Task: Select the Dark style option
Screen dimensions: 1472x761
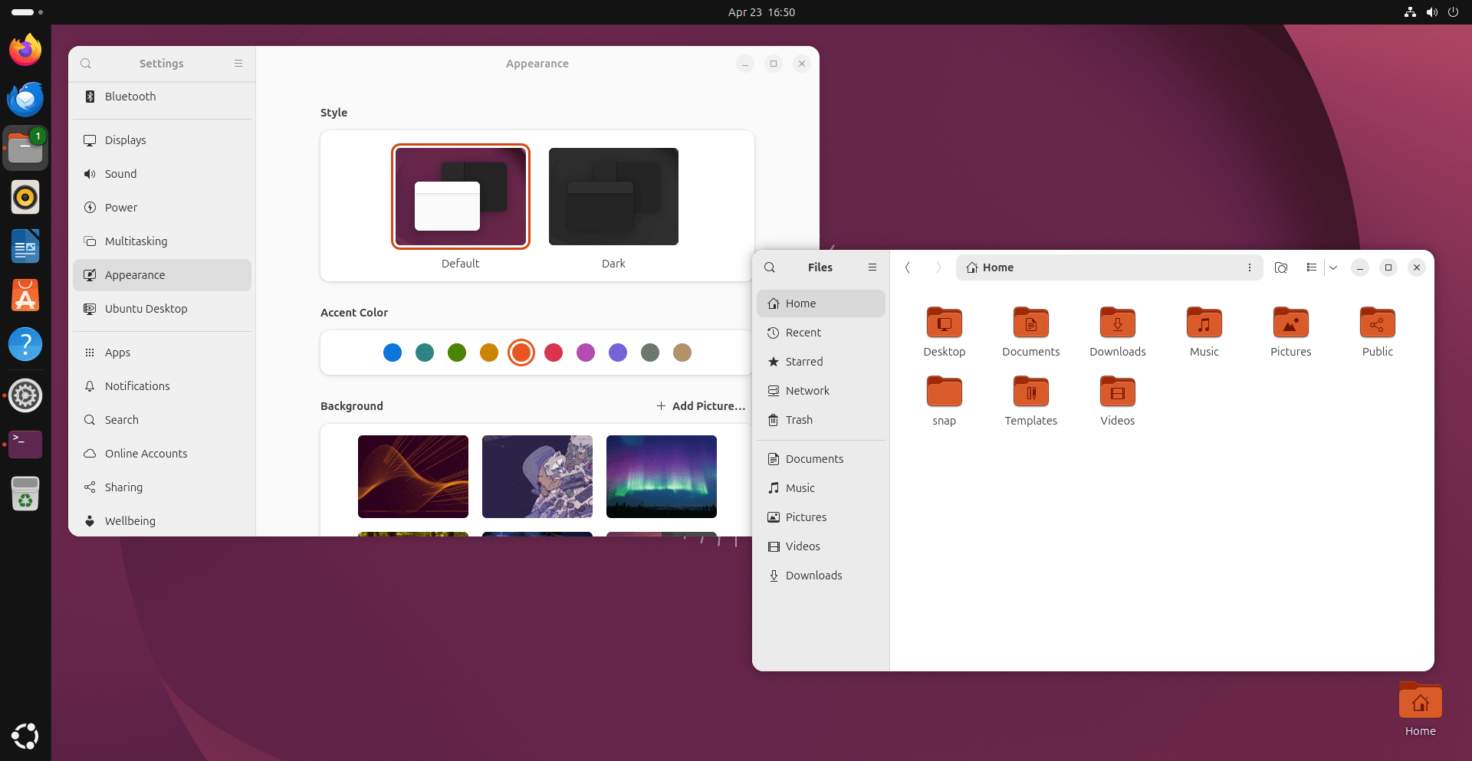Action: pyautogui.click(x=613, y=197)
